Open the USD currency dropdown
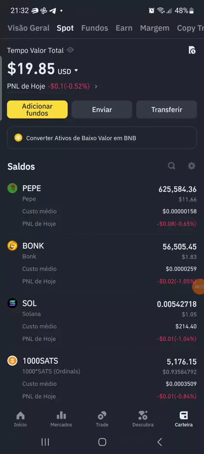The height and width of the screenshot is (454, 204). pyautogui.click(x=68, y=71)
